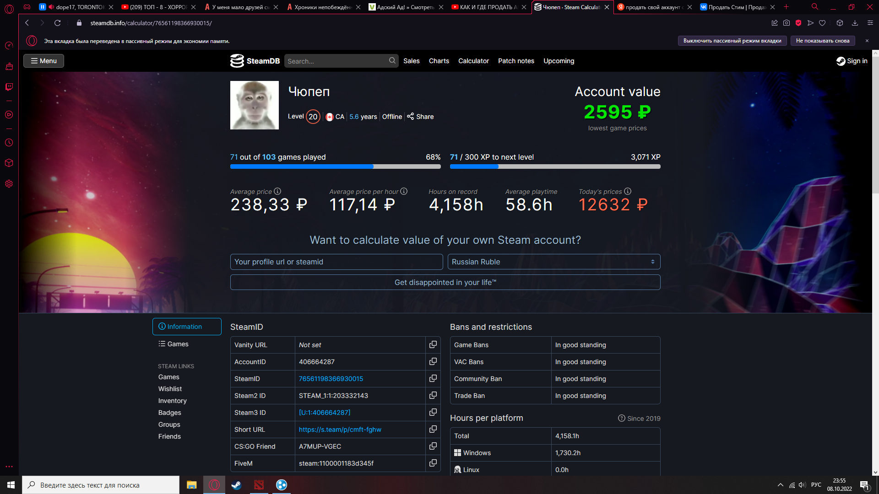Open Inventory under Steam Links

[173, 401]
